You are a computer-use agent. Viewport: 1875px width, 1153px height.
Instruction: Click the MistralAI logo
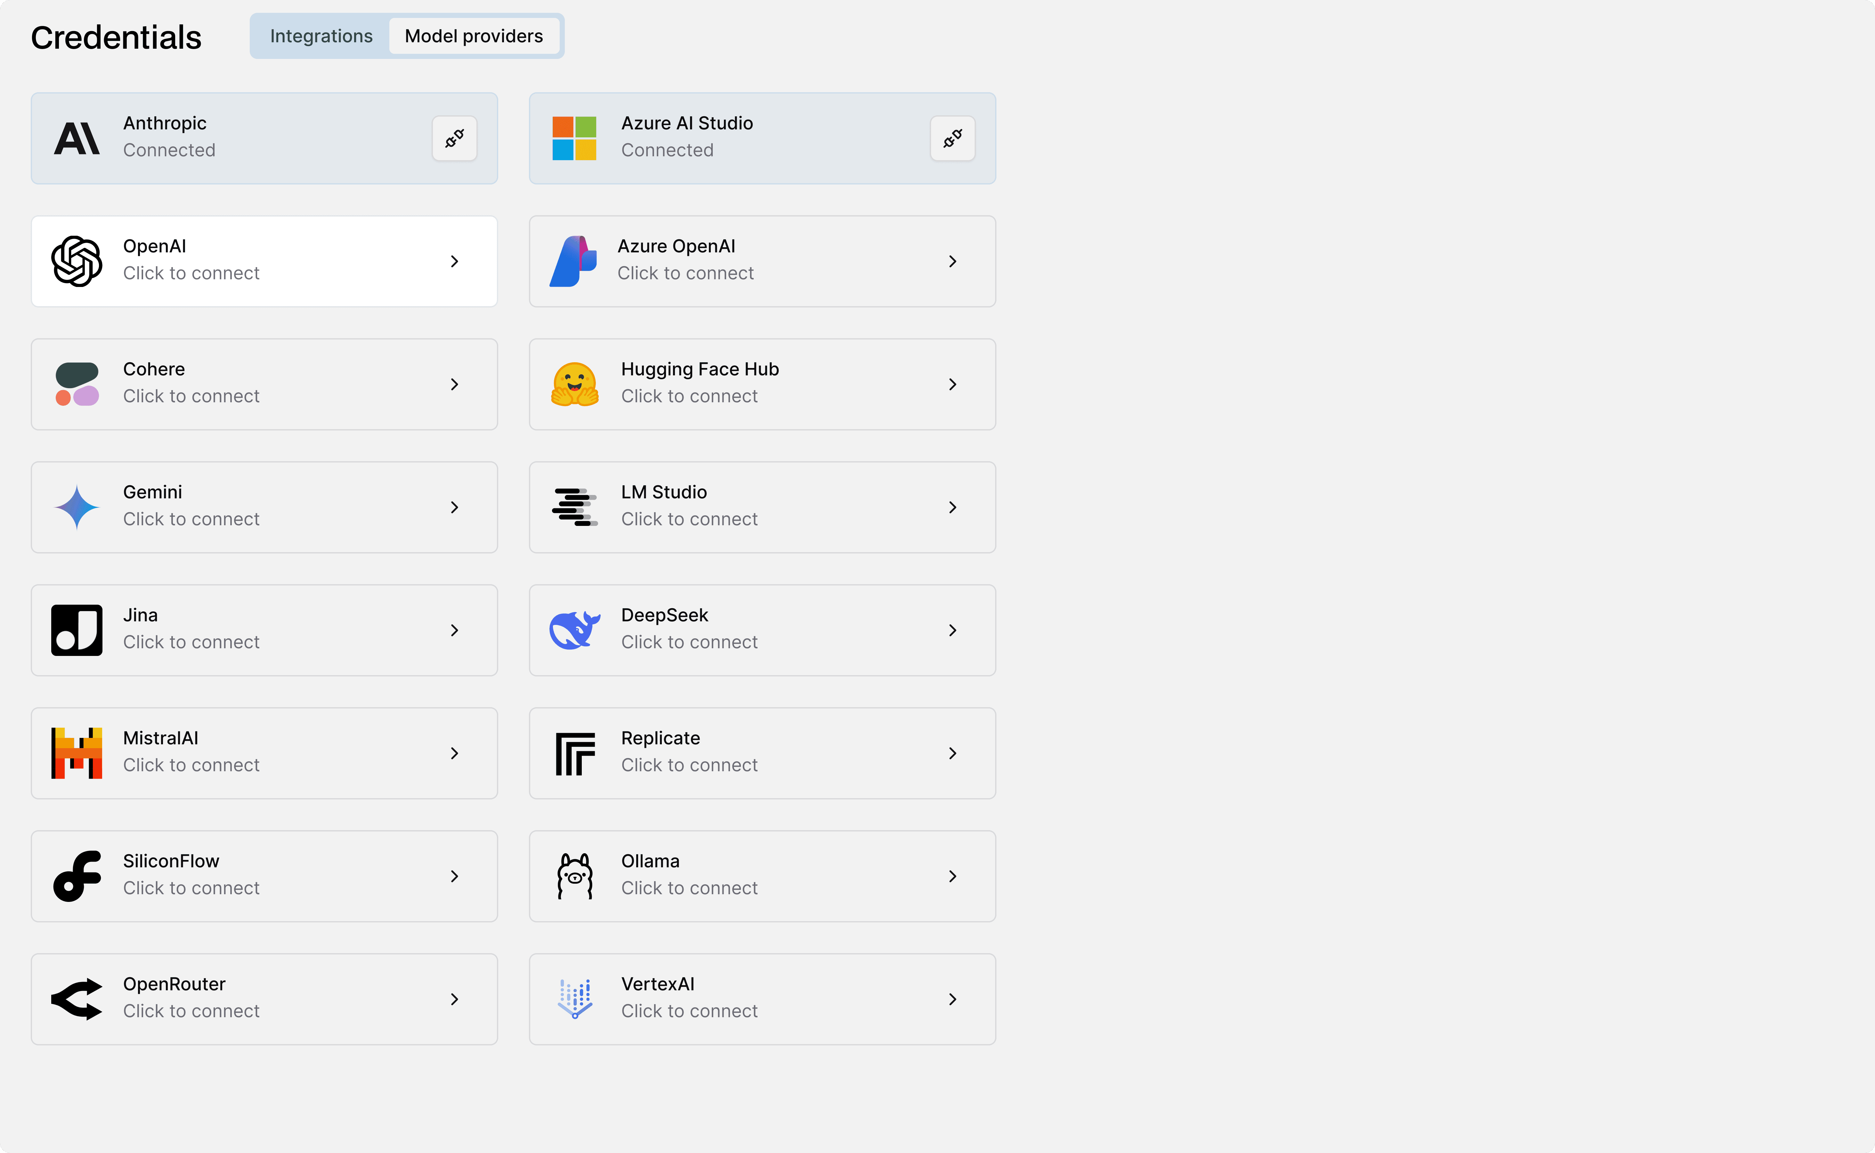point(77,753)
